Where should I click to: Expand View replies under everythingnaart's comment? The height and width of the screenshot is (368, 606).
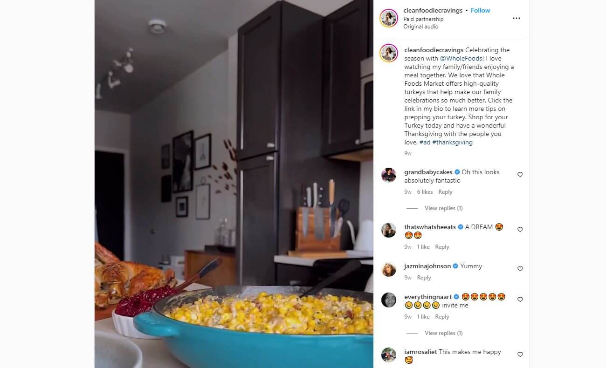click(443, 333)
